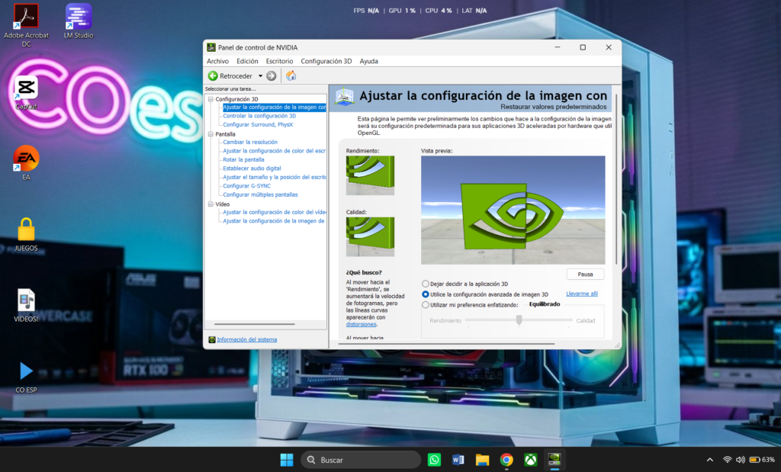The width and height of the screenshot is (781, 472).
Task: Click the right pane horizontal scrollbar
Action: tap(446, 344)
